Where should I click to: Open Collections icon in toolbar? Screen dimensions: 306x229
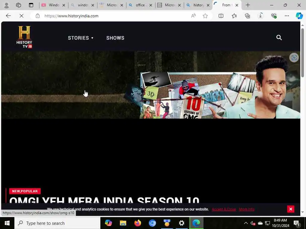pos(247,16)
